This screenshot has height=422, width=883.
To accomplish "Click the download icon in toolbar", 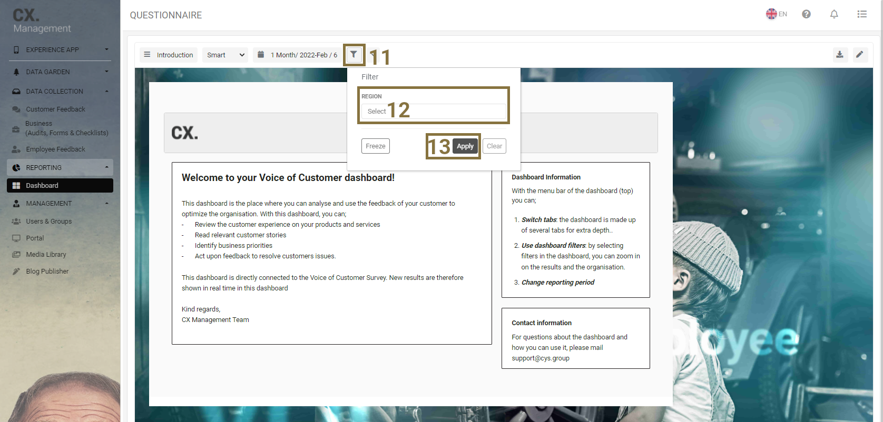I will [840, 54].
